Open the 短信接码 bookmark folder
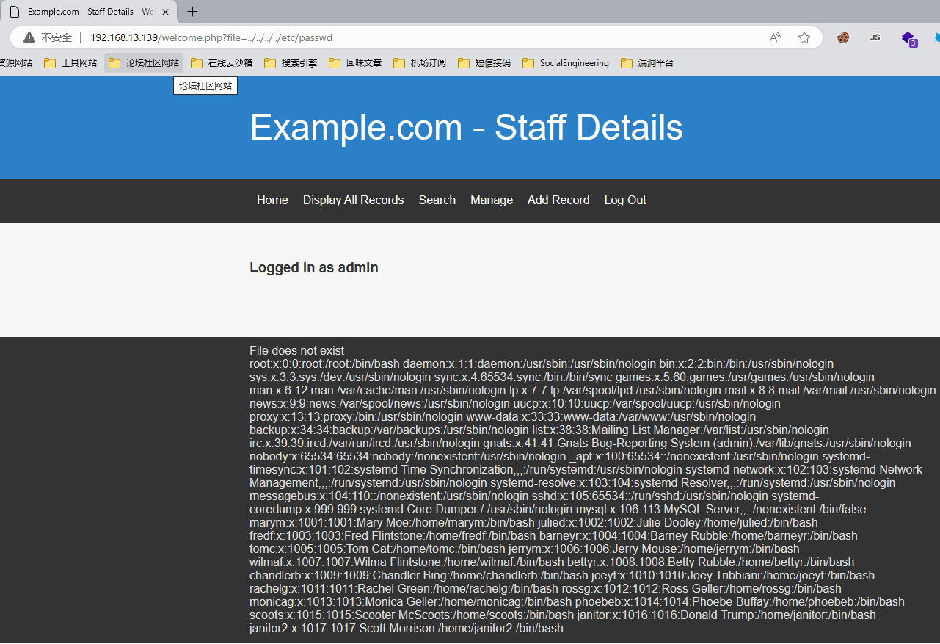Viewport: 940px width, 644px height. [x=484, y=63]
